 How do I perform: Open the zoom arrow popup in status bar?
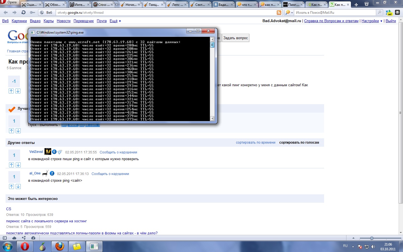pyautogui.click(x=353, y=238)
